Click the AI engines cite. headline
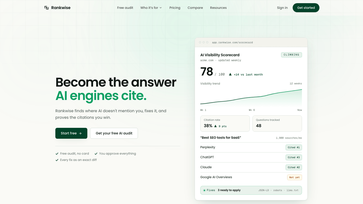This screenshot has height=204, width=363. coord(101,96)
